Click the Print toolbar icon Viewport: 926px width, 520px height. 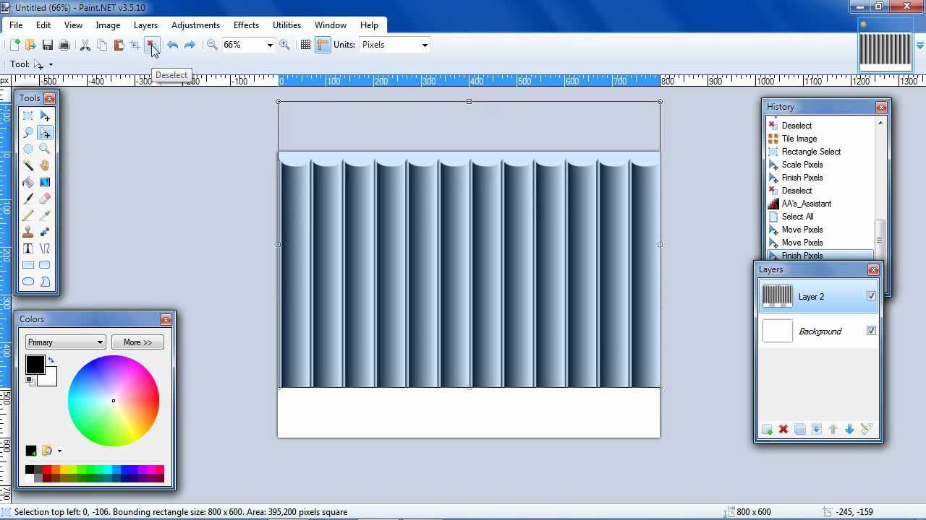click(64, 45)
